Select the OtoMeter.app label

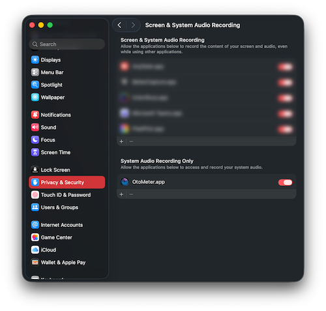[149, 182]
